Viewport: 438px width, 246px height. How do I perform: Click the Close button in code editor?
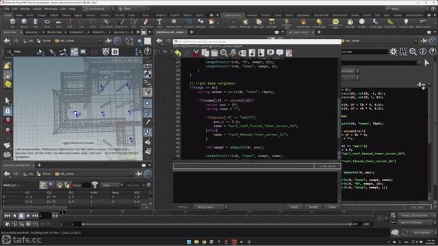tap(332, 207)
